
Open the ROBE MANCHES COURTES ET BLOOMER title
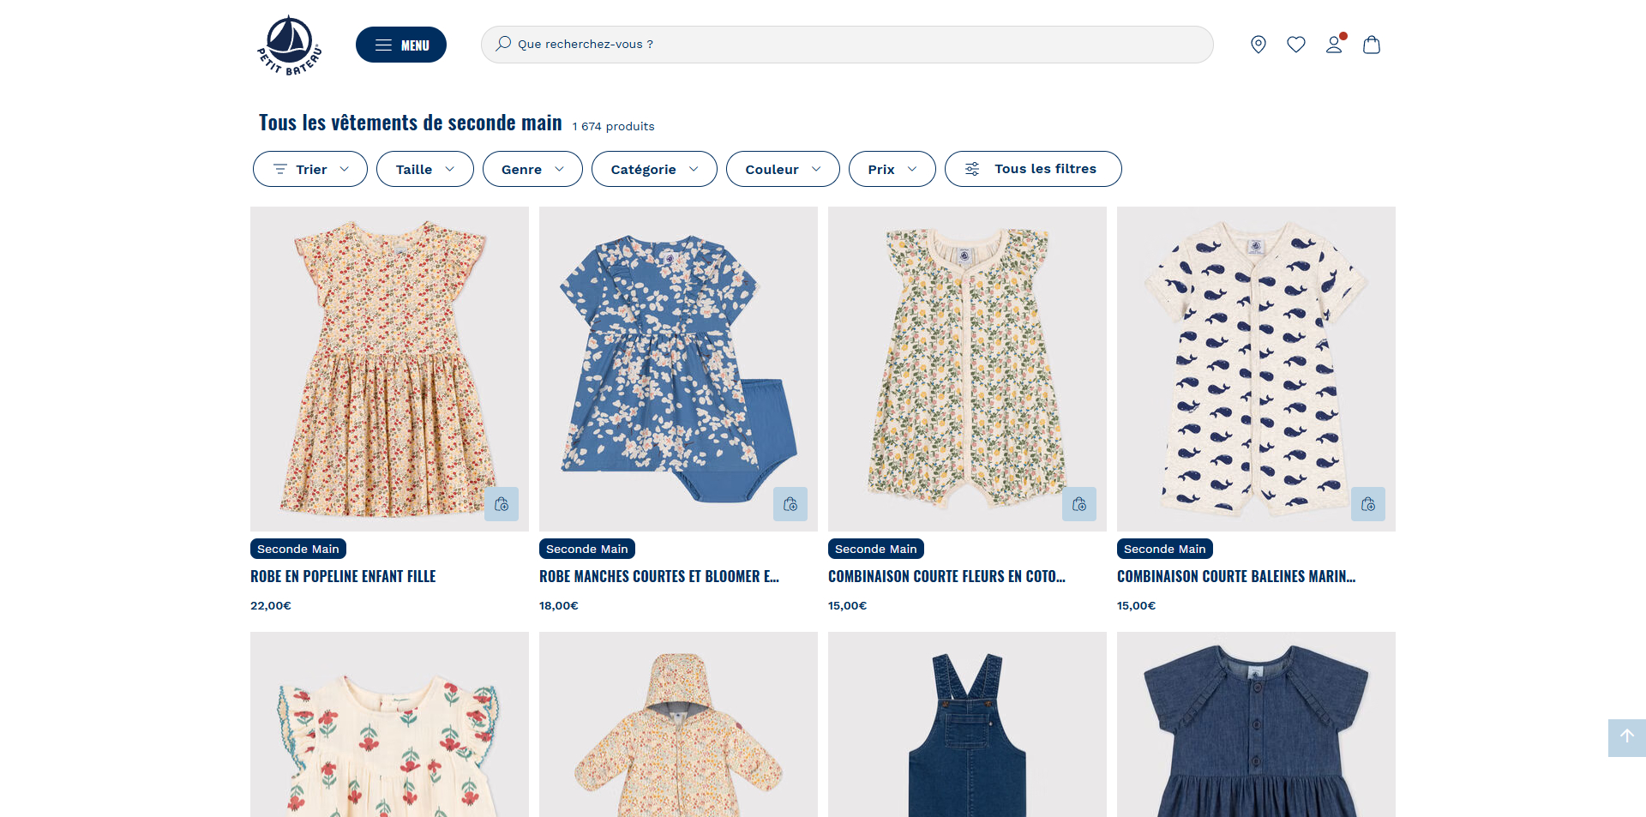(x=659, y=576)
